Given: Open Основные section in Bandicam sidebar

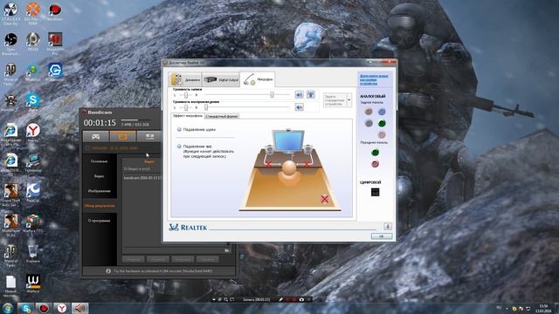Looking at the screenshot, I should tap(99, 161).
